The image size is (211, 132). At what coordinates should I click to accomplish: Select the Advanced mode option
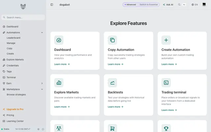(130, 5)
